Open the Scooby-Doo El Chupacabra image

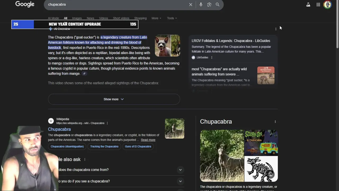pyautogui.click(x=261, y=143)
